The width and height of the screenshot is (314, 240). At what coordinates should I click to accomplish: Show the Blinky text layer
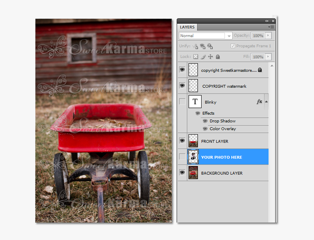[x=182, y=101]
